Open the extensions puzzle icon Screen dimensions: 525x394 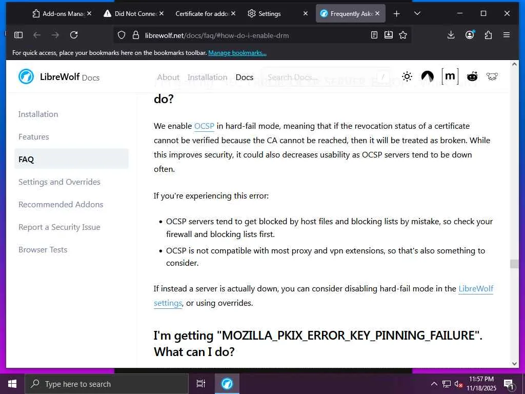point(488,35)
